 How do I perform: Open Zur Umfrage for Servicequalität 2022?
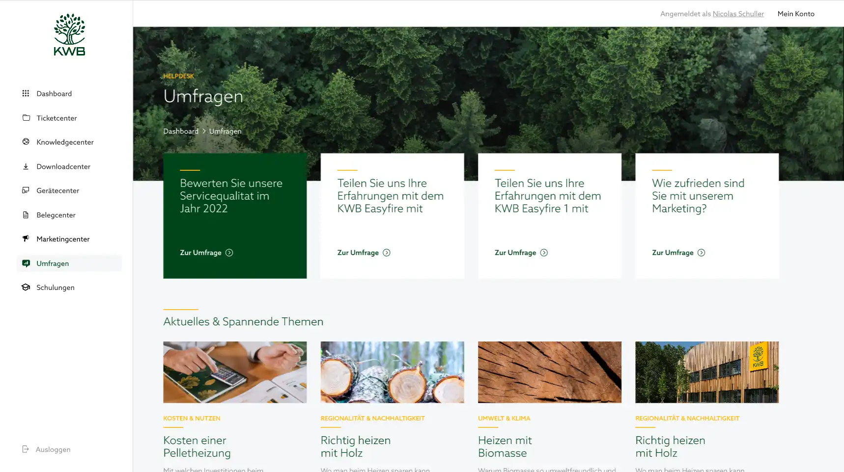tap(206, 253)
